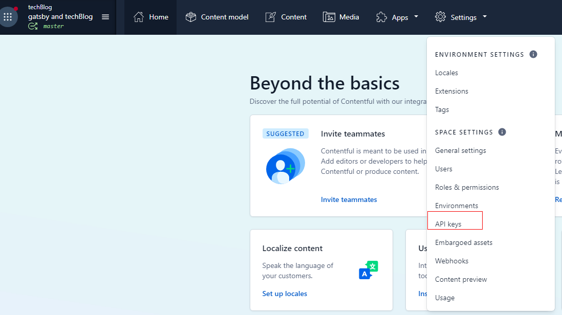Click the master environment label
562x315 pixels.
tap(53, 26)
